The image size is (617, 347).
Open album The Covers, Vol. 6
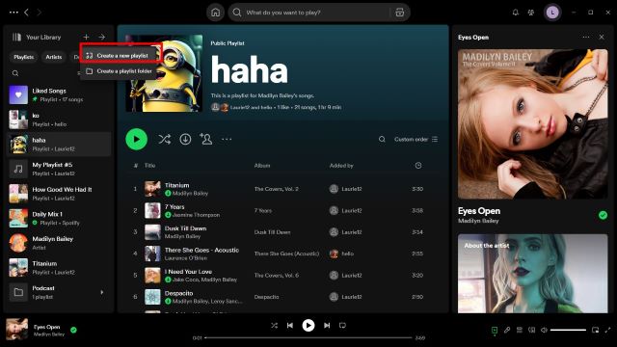pos(277,276)
